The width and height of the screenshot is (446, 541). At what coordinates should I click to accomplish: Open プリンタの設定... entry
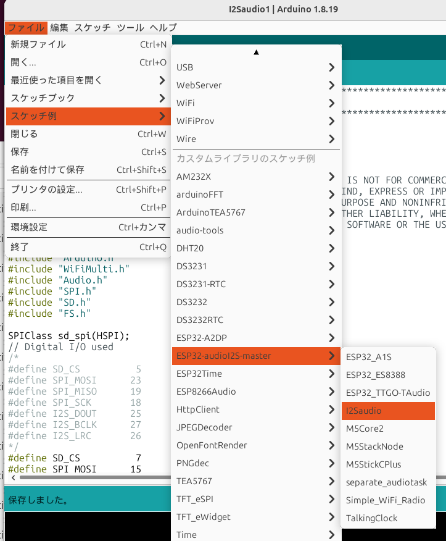88,190
